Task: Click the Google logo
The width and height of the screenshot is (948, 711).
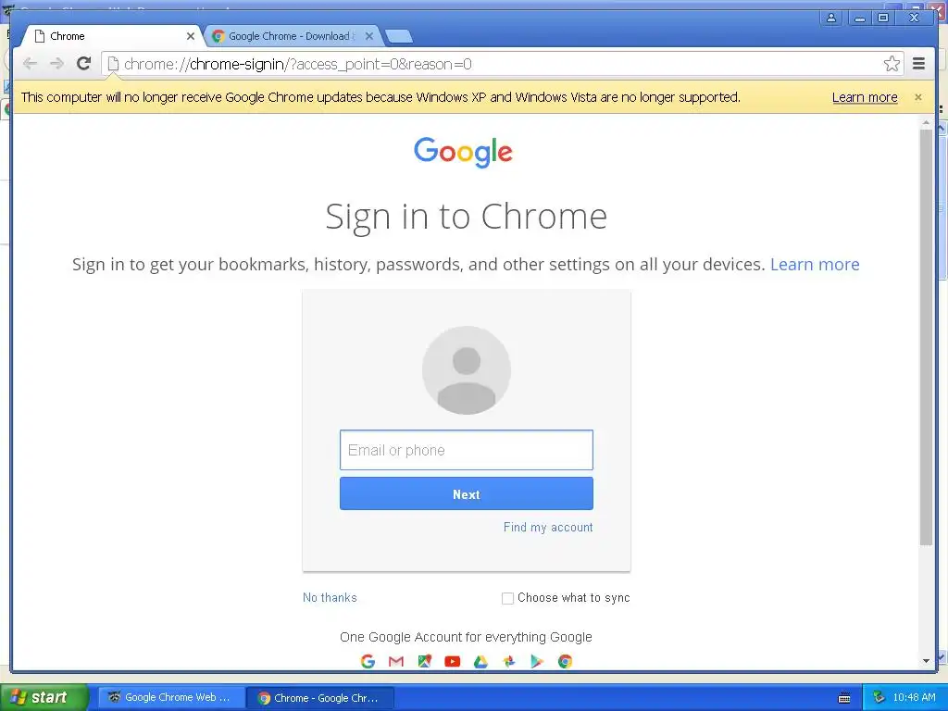Action: coord(463,152)
